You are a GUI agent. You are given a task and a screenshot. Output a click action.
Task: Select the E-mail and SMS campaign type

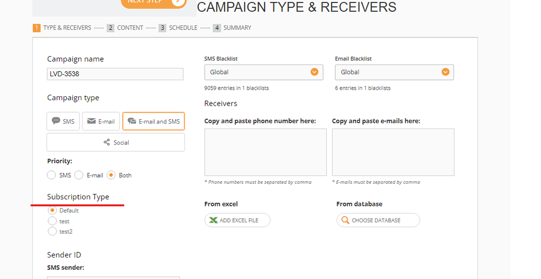point(153,121)
